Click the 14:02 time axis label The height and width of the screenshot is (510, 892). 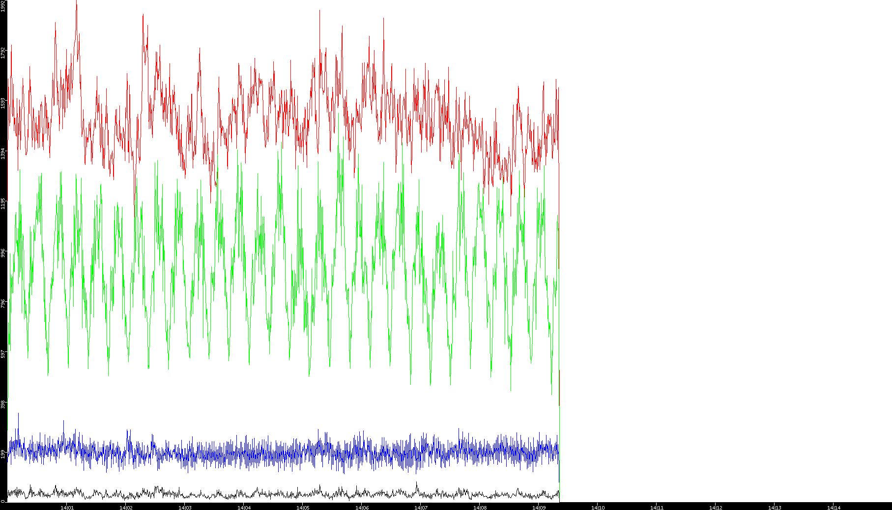tap(126, 508)
